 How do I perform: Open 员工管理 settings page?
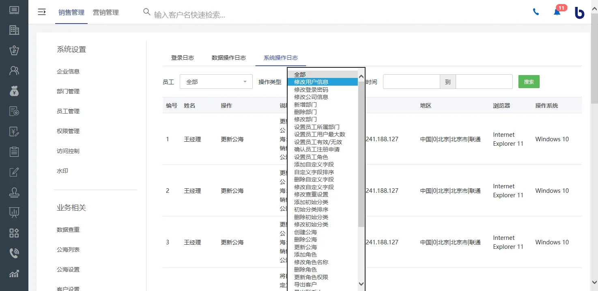click(68, 111)
